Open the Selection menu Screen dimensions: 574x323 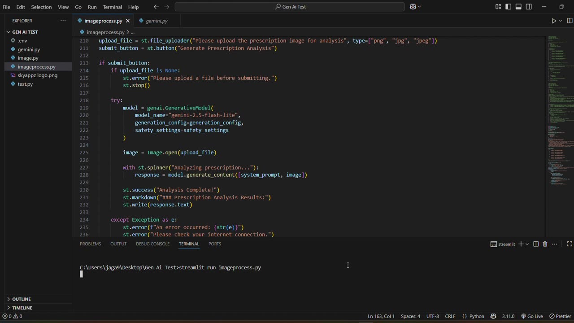[x=41, y=7]
